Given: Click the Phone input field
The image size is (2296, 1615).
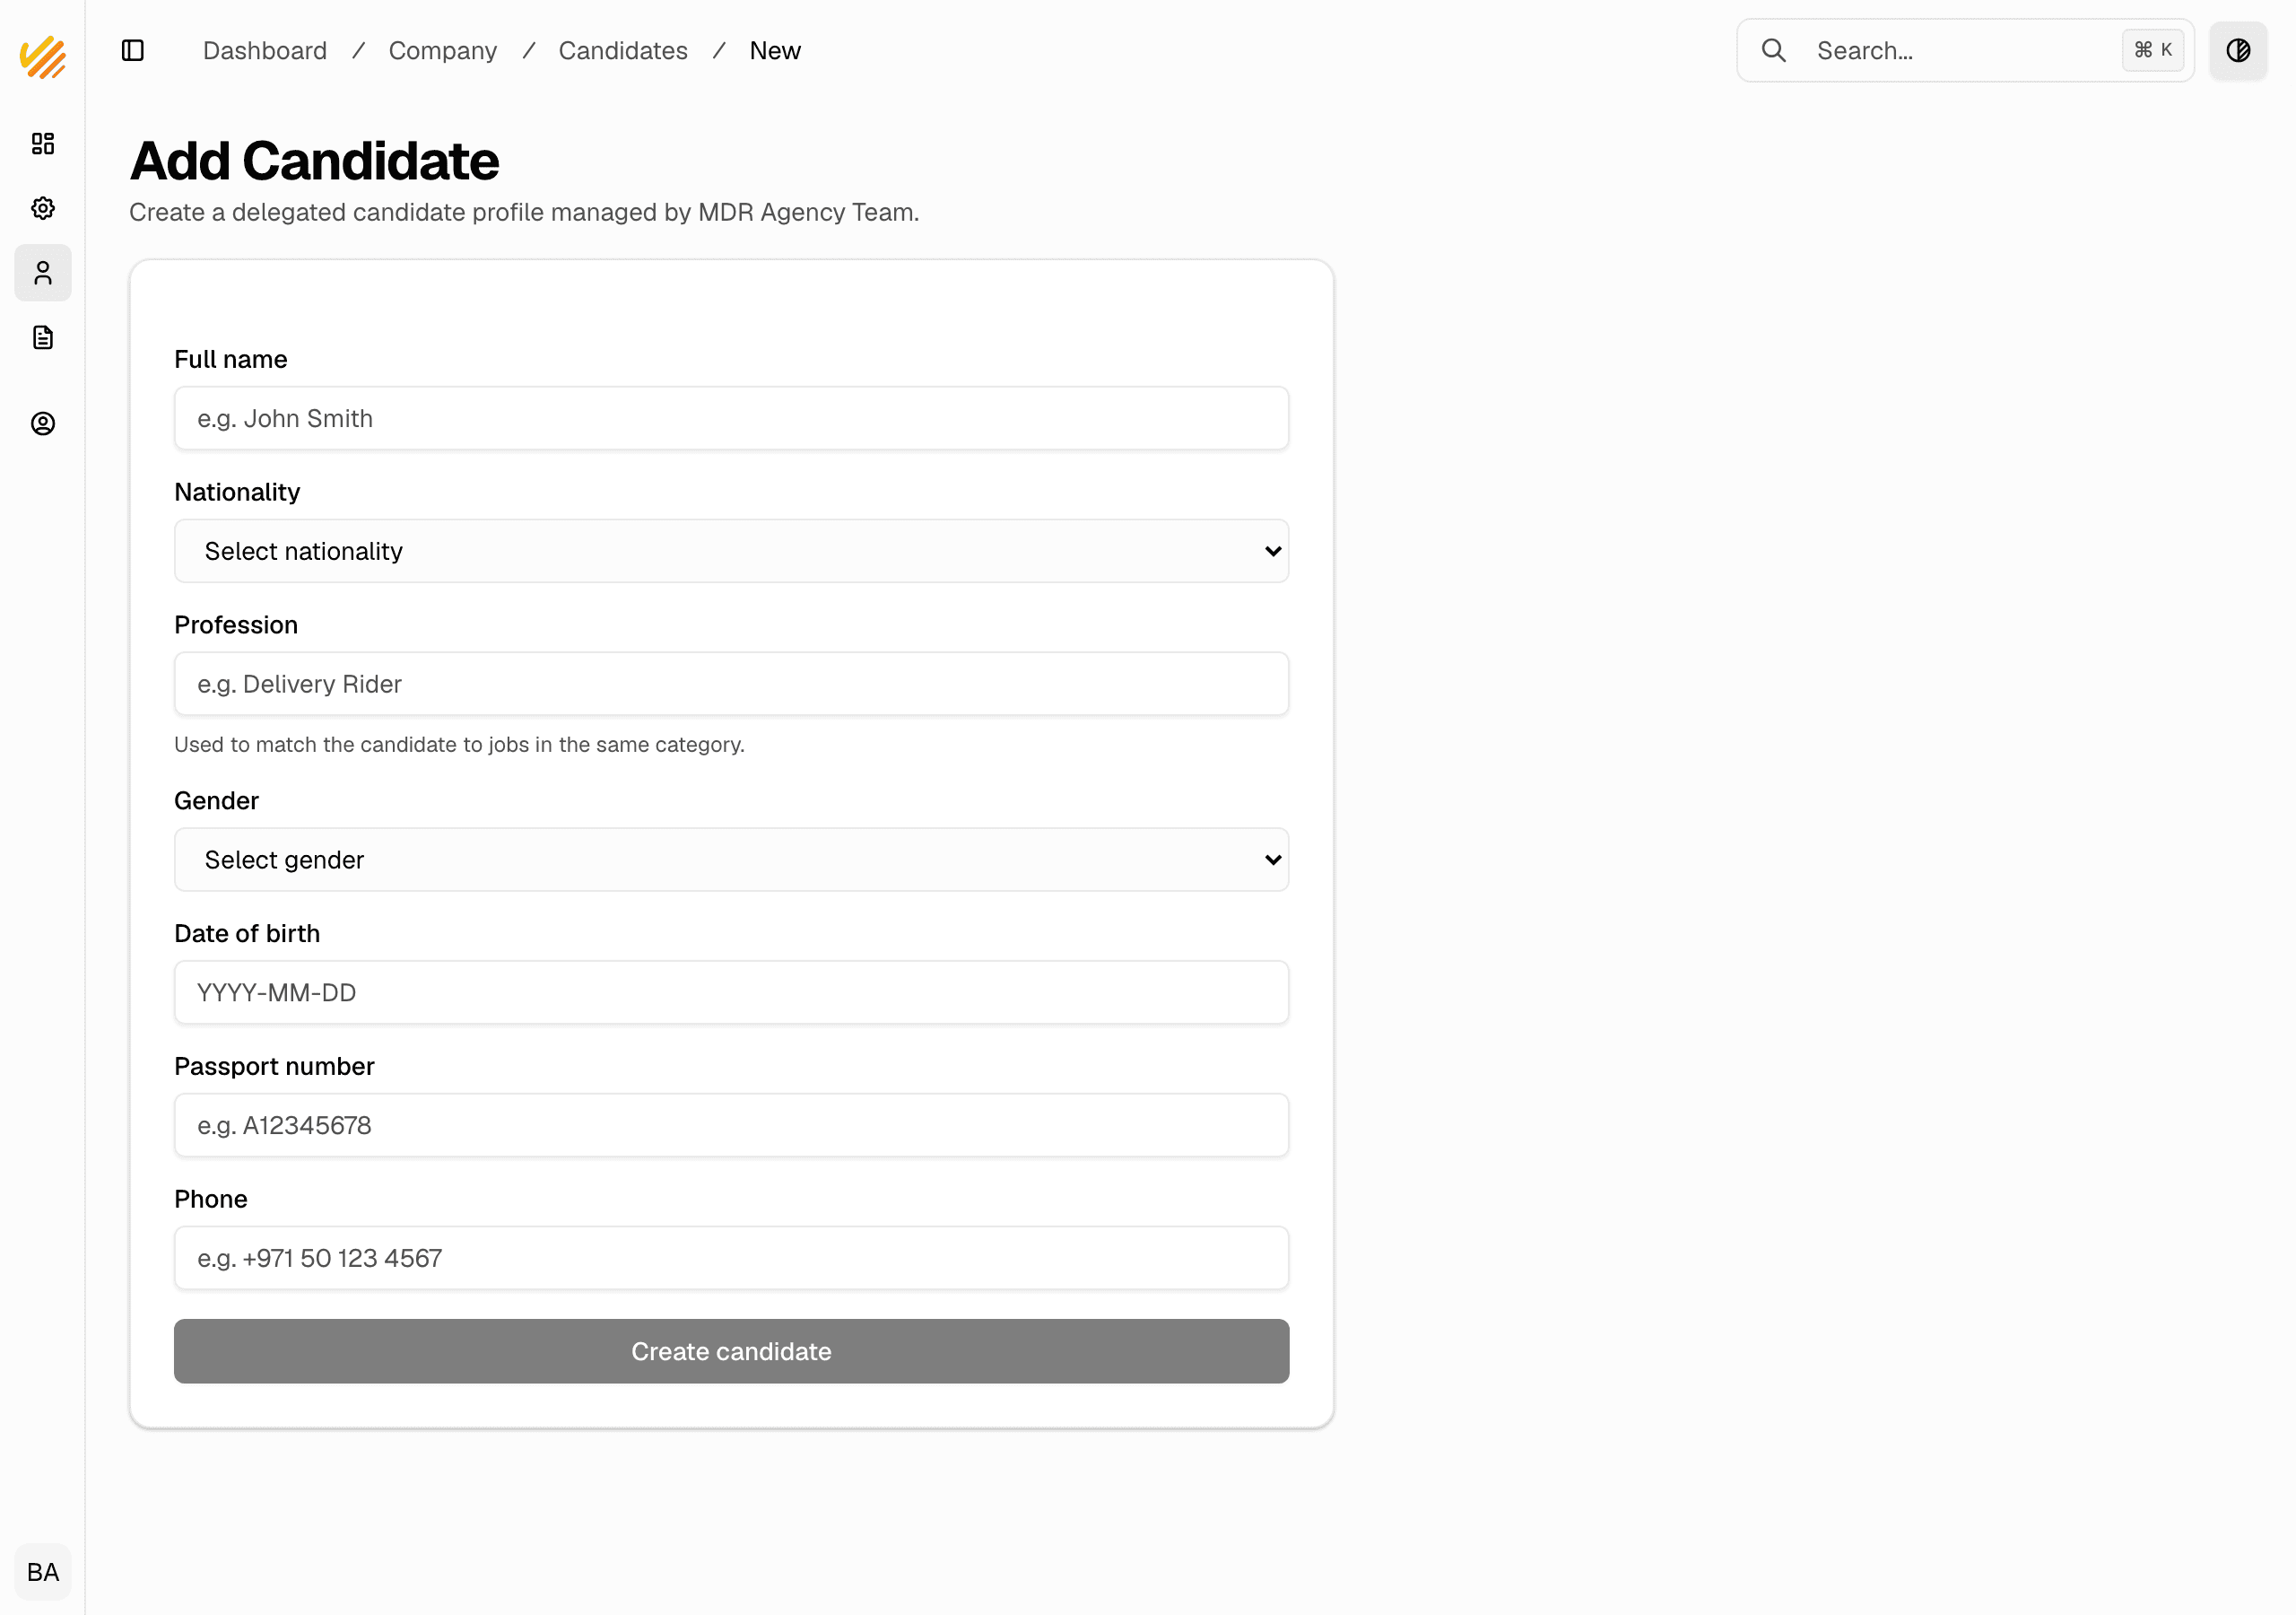Looking at the screenshot, I should [x=731, y=1258].
